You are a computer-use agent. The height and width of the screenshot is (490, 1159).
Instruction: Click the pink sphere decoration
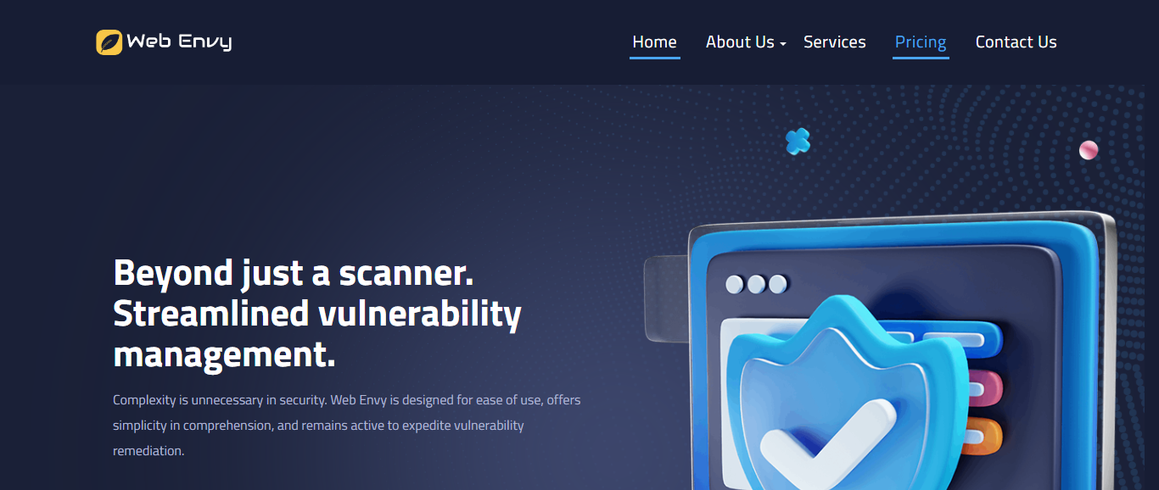point(1089,150)
